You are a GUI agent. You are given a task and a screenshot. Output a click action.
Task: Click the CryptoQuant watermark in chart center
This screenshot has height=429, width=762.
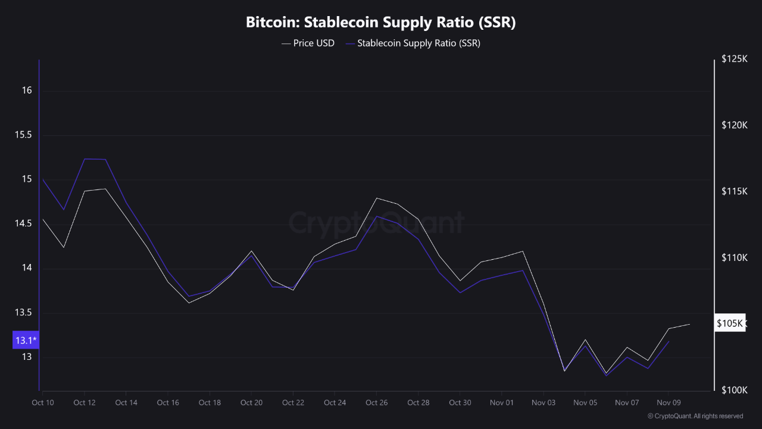(x=376, y=223)
